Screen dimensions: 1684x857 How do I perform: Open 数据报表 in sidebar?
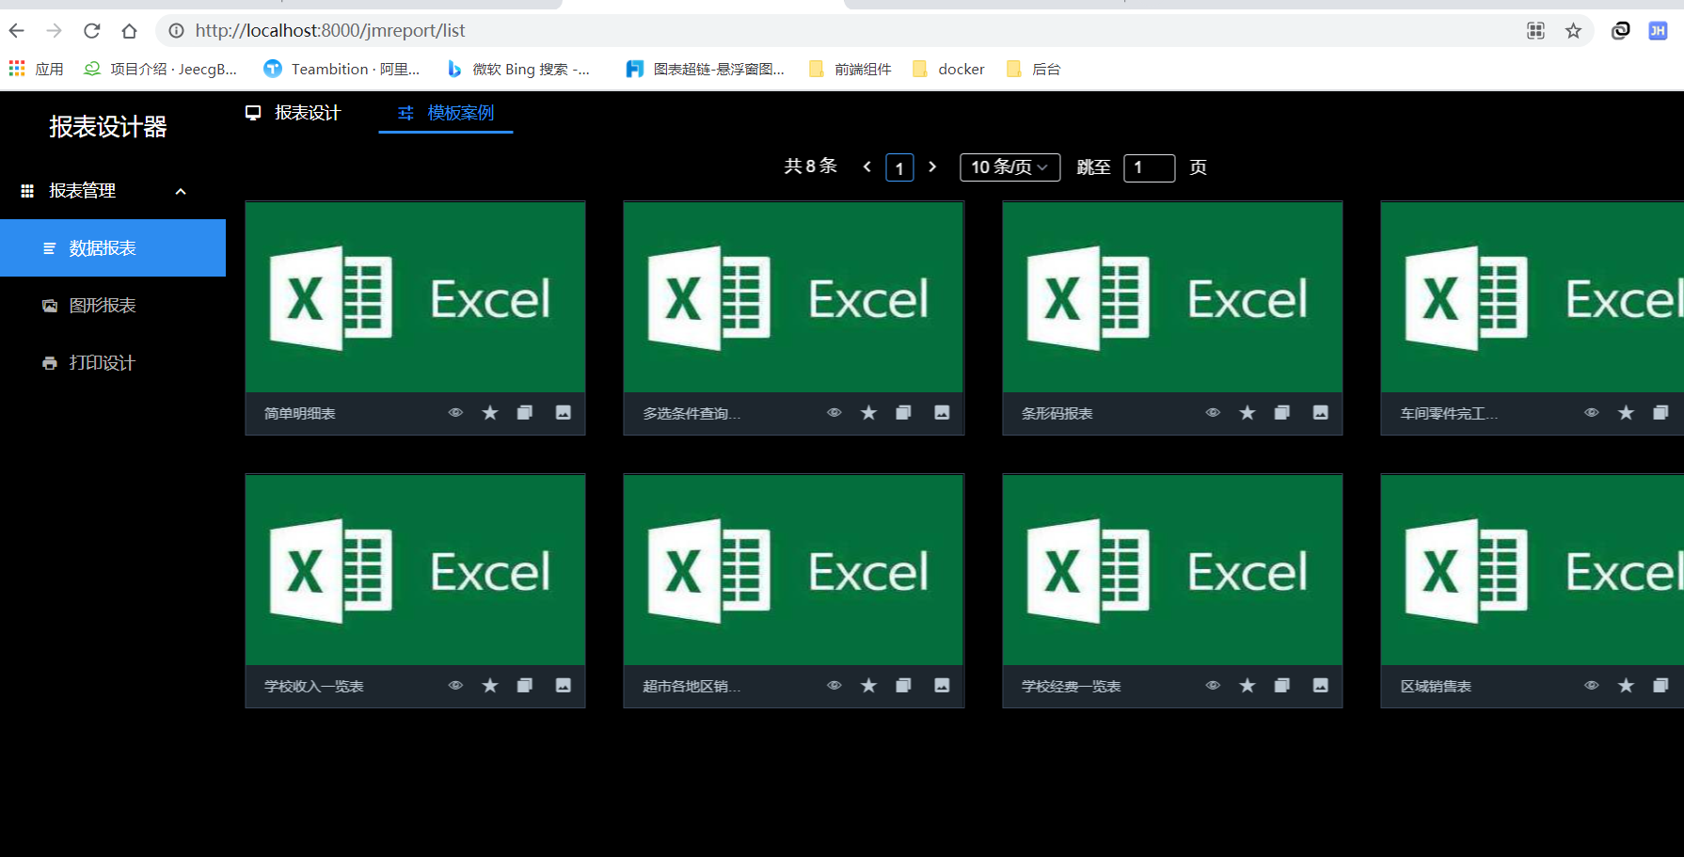click(x=113, y=248)
